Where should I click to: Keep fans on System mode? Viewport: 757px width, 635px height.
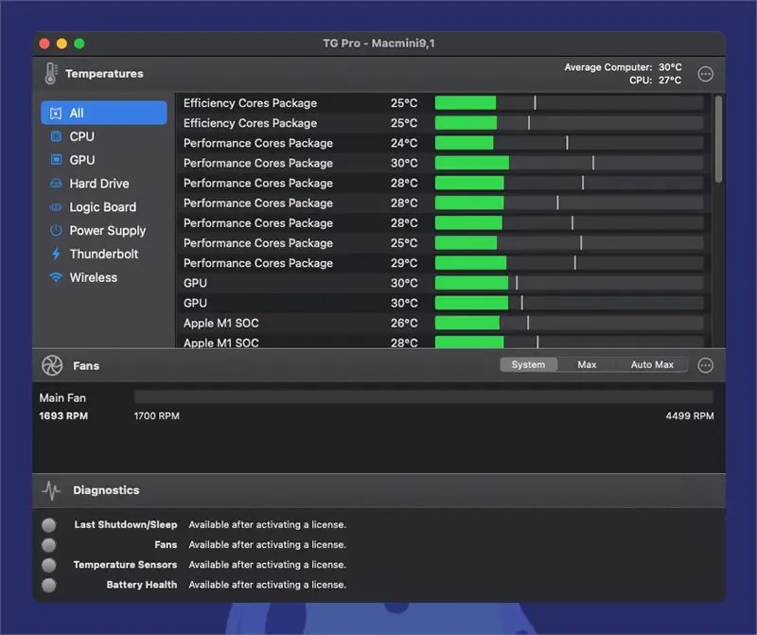pos(528,363)
